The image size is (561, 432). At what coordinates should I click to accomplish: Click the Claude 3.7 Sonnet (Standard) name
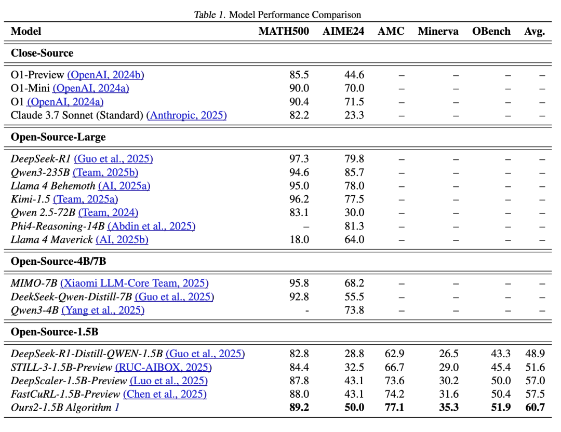tap(77, 115)
